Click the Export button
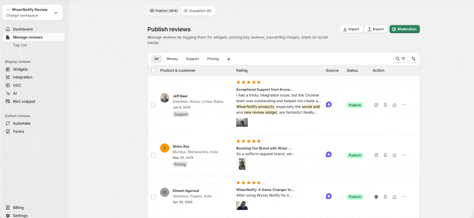Viewport: 474px width, 218px height. coord(376,29)
